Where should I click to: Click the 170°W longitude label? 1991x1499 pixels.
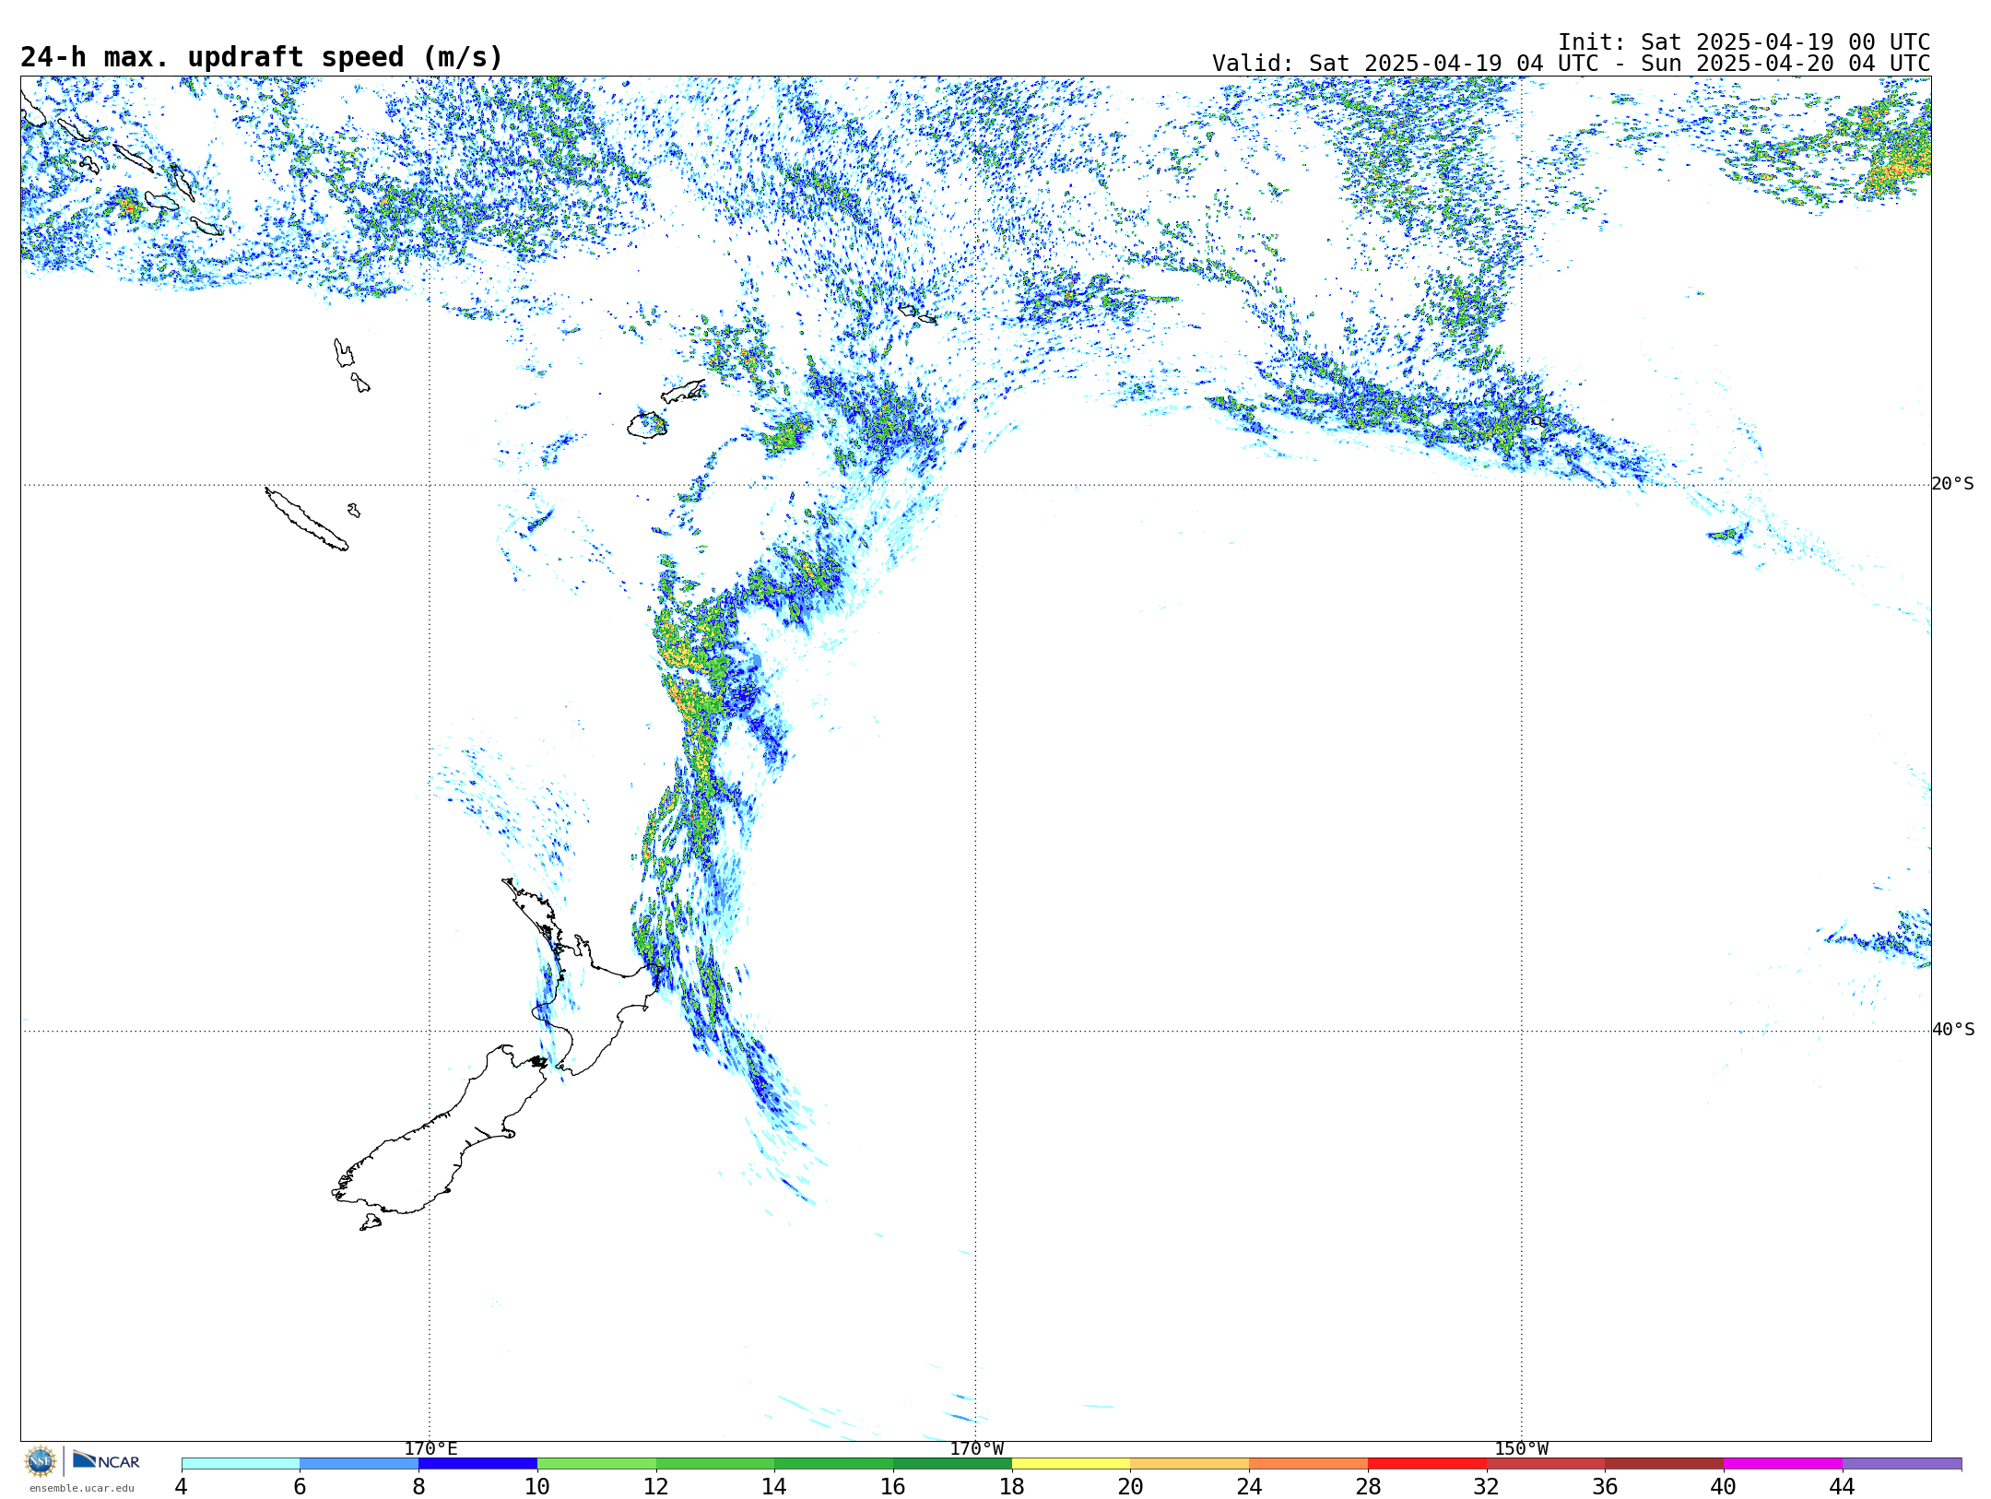point(976,1448)
